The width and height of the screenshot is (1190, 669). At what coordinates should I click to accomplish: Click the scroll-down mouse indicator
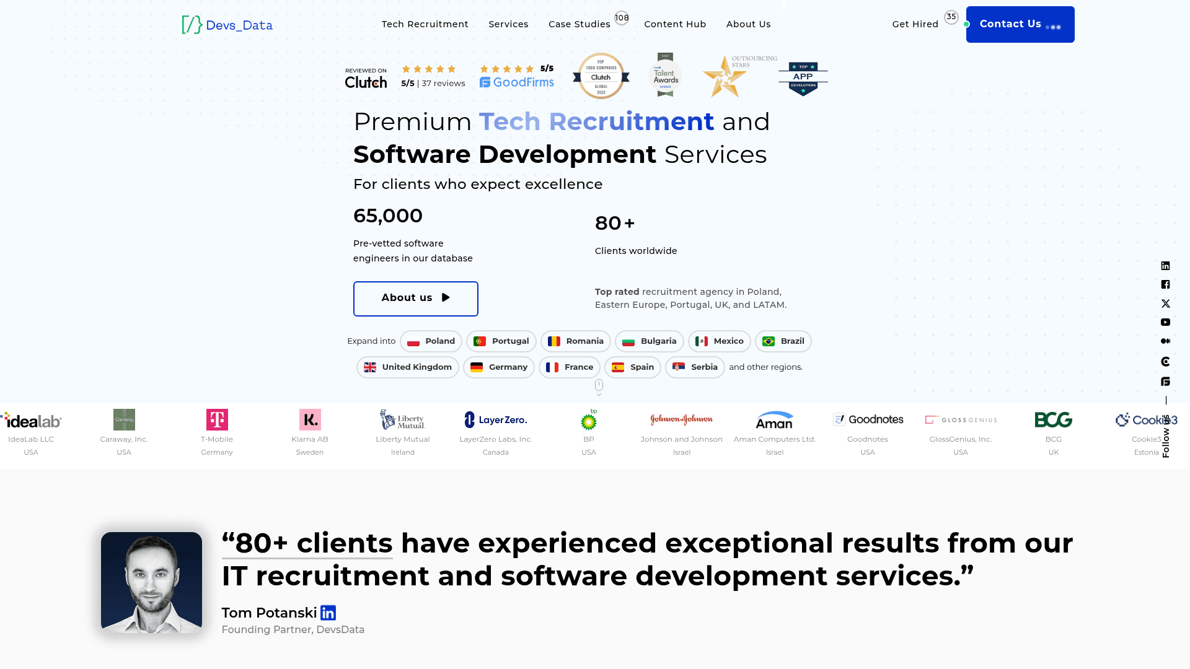pos(599,385)
